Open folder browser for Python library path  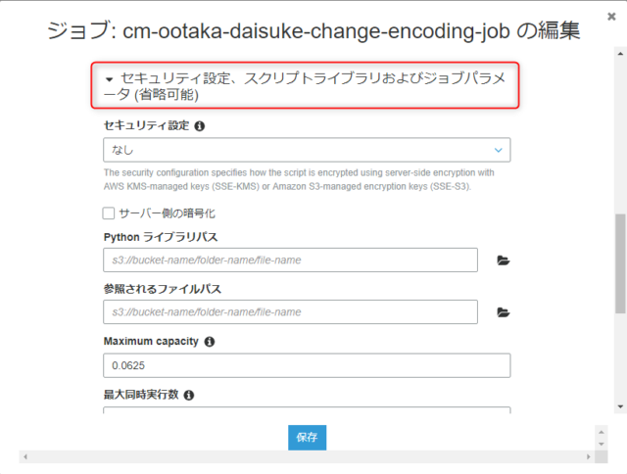coord(504,261)
